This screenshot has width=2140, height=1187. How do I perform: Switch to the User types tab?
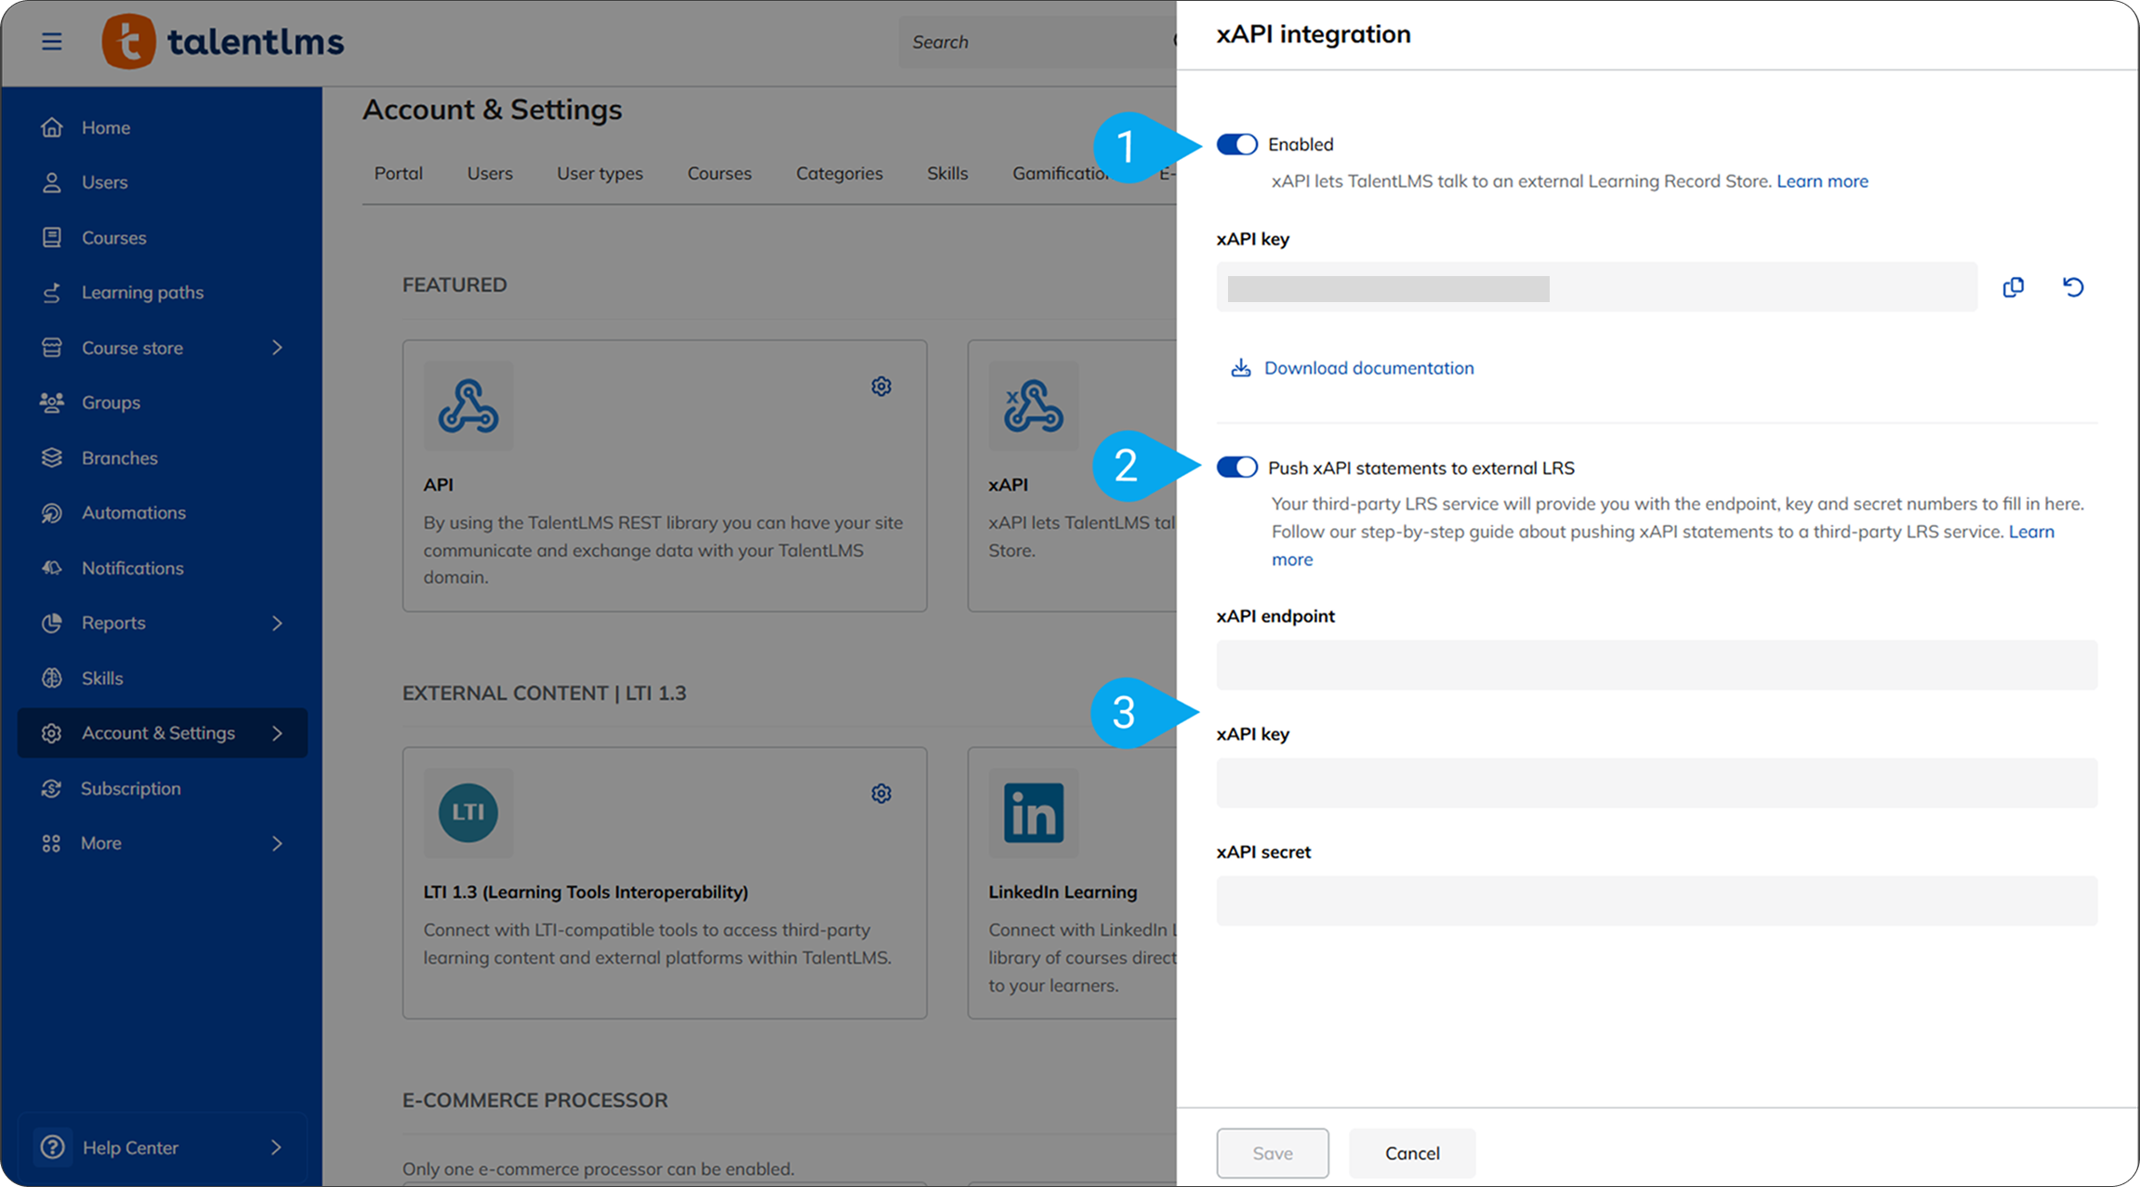[600, 174]
